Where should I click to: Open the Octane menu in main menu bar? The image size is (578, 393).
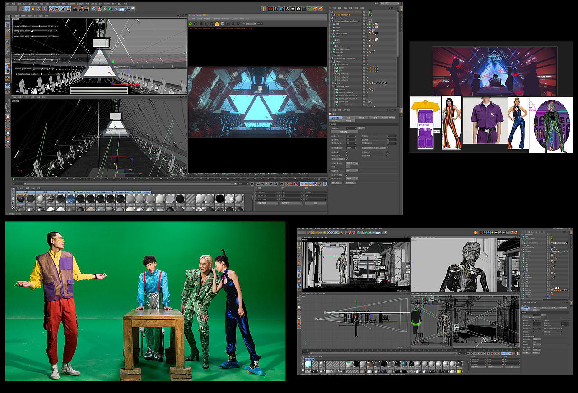(x=107, y=3)
